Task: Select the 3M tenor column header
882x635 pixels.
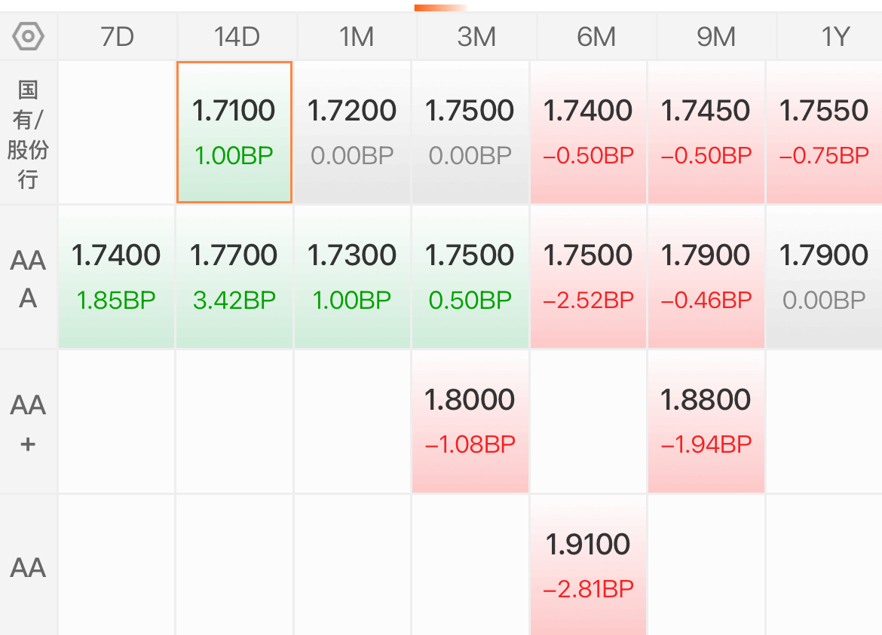Action: click(x=476, y=37)
